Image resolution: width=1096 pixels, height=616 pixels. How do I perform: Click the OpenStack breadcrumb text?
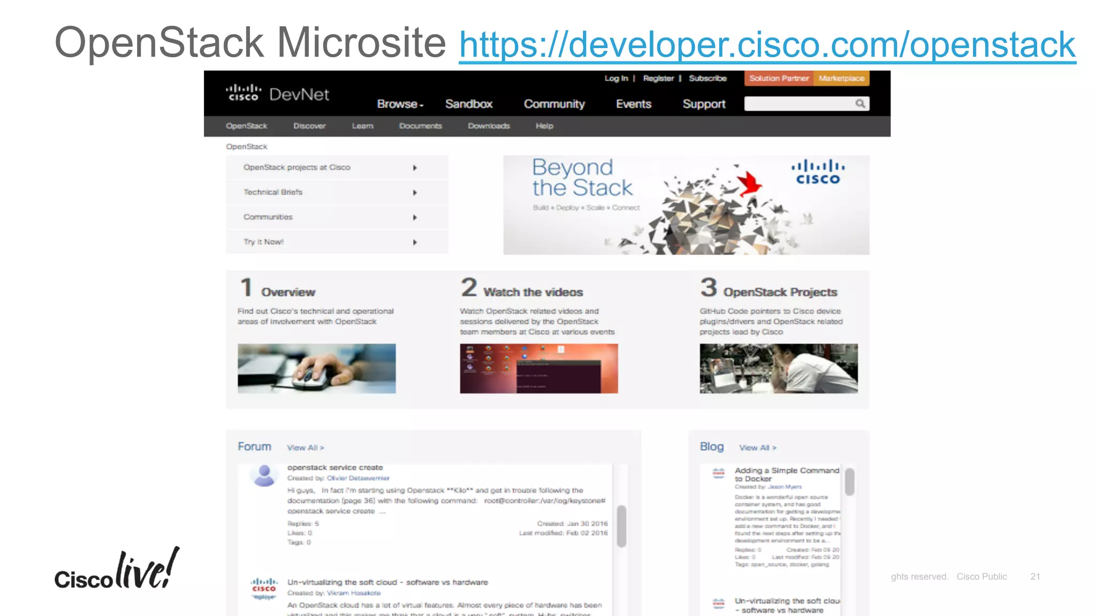click(x=246, y=147)
